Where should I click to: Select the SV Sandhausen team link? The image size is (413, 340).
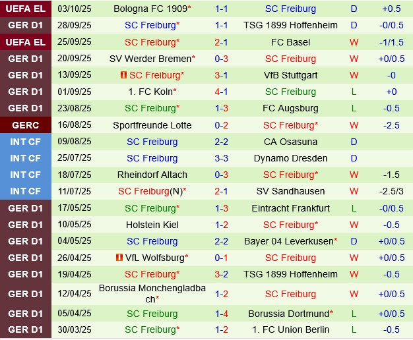coord(290,191)
